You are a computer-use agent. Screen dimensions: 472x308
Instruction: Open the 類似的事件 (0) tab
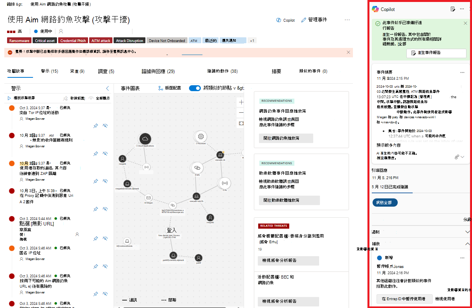(x=313, y=71)
